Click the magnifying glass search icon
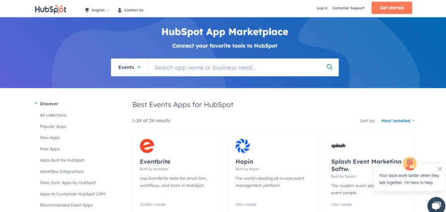This screenshot has height=212, width=446. tap(330, 67)
